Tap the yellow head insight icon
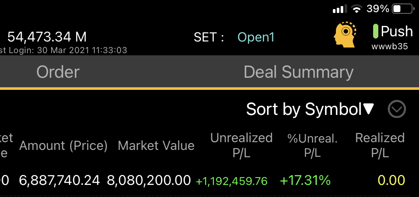Viewport: 419px width, 197px height. click(345, 35)
